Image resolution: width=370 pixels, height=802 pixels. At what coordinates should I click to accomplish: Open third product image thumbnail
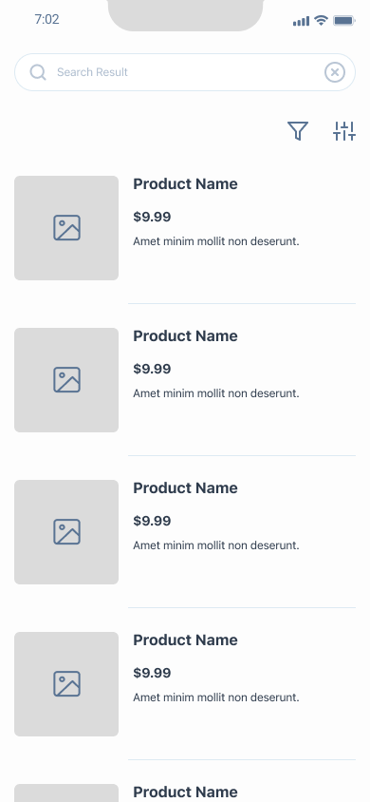[x=66, y=532]
